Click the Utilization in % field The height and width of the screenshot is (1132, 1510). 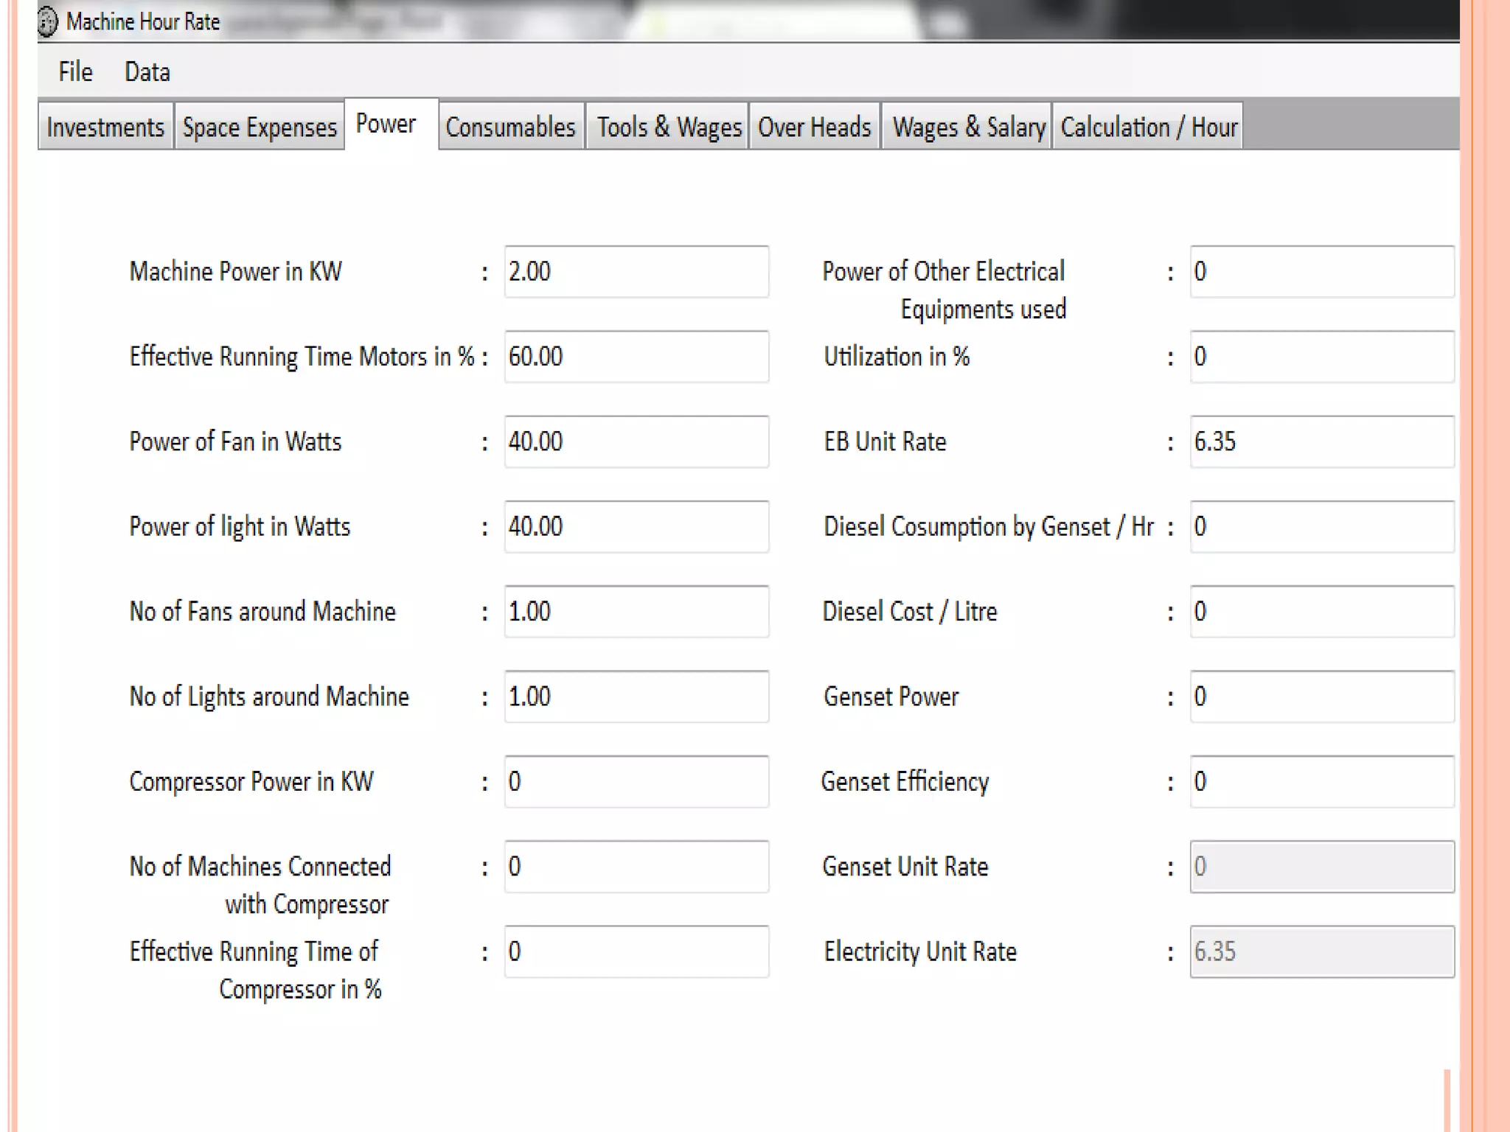pos(1321,357)
